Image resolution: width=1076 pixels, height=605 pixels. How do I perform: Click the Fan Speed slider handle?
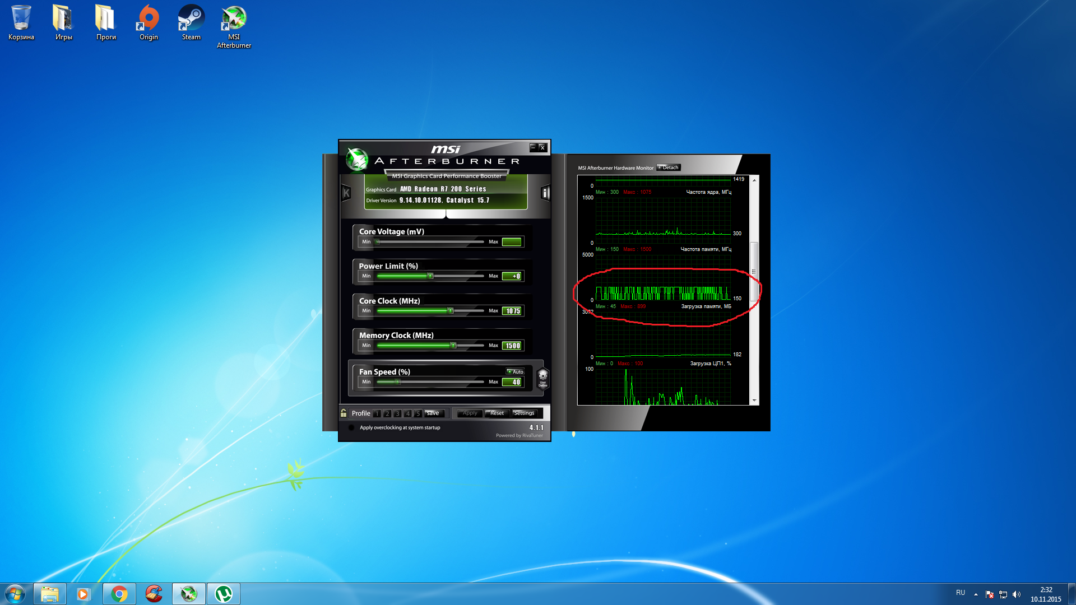(x=398, y=382)
